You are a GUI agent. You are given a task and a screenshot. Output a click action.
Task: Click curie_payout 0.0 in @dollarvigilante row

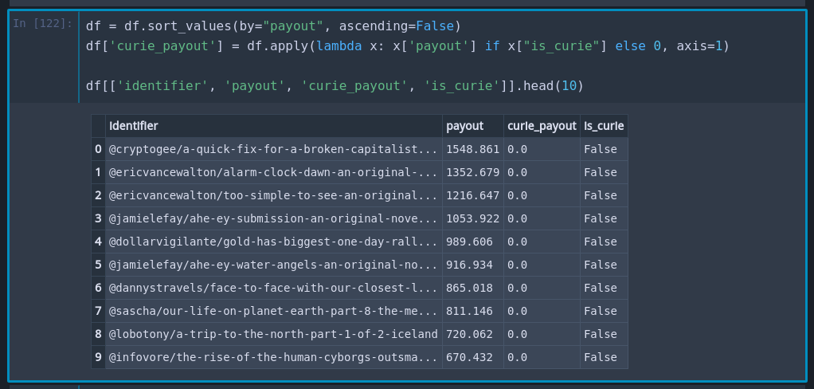pos(542,242)
